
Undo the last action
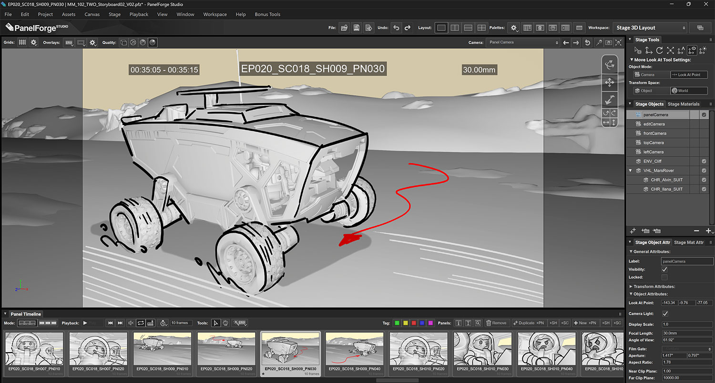click(396, 28)
